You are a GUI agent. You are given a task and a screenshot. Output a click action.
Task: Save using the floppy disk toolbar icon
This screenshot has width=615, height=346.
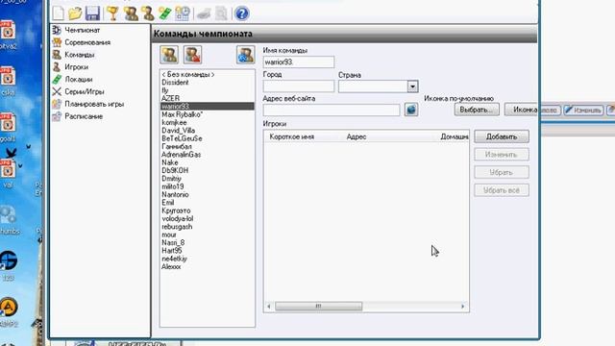click(x=92, y=13)
